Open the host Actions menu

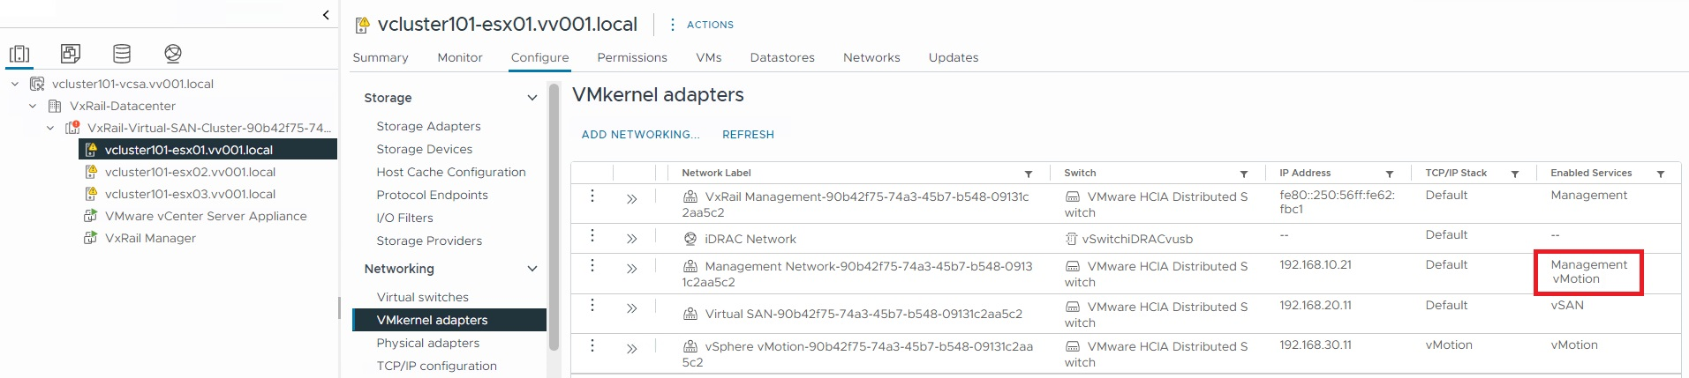[702, 25]
